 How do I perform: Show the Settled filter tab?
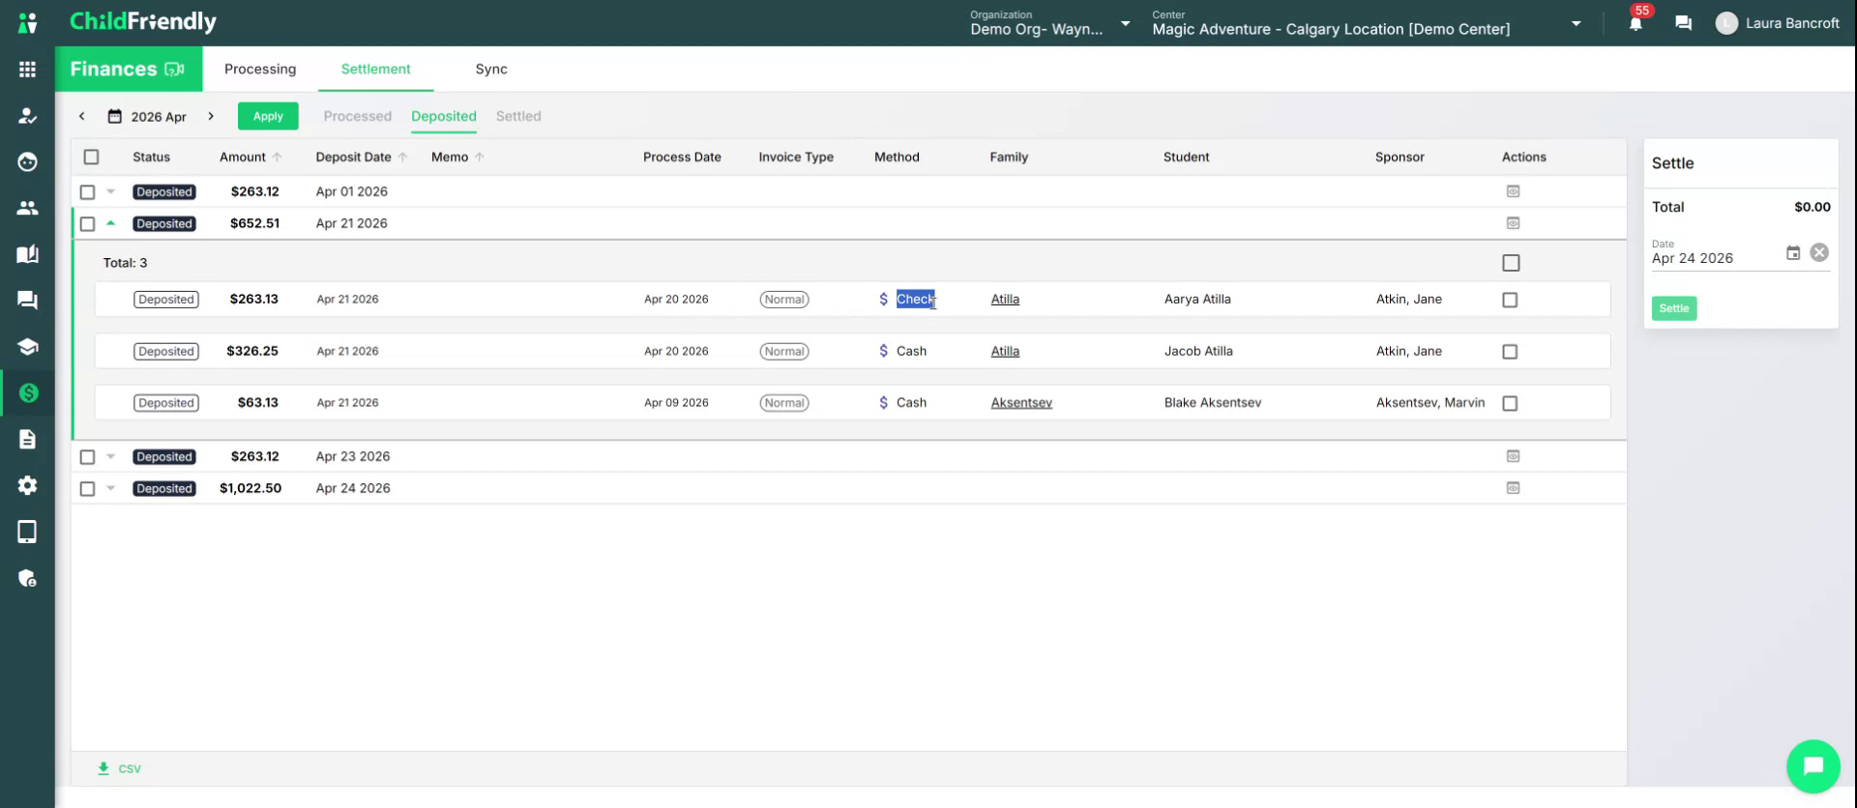(x=518, y=116)
